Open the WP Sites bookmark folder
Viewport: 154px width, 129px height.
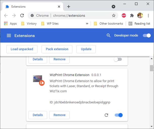(x=50, y=24)
